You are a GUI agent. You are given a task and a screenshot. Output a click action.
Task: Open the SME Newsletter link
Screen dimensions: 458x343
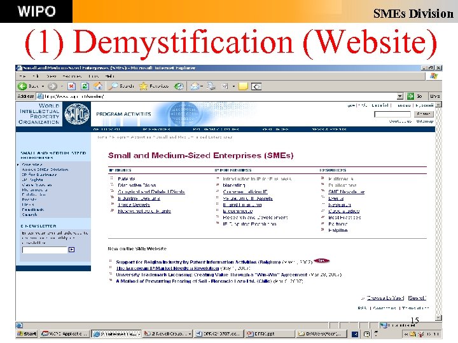coord(347,192)
